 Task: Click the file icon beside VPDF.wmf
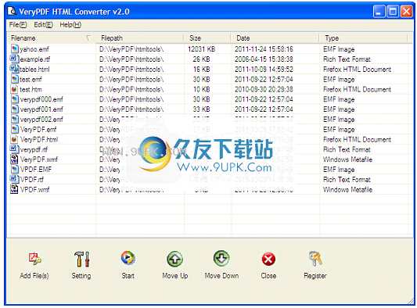tap(14, 189)
